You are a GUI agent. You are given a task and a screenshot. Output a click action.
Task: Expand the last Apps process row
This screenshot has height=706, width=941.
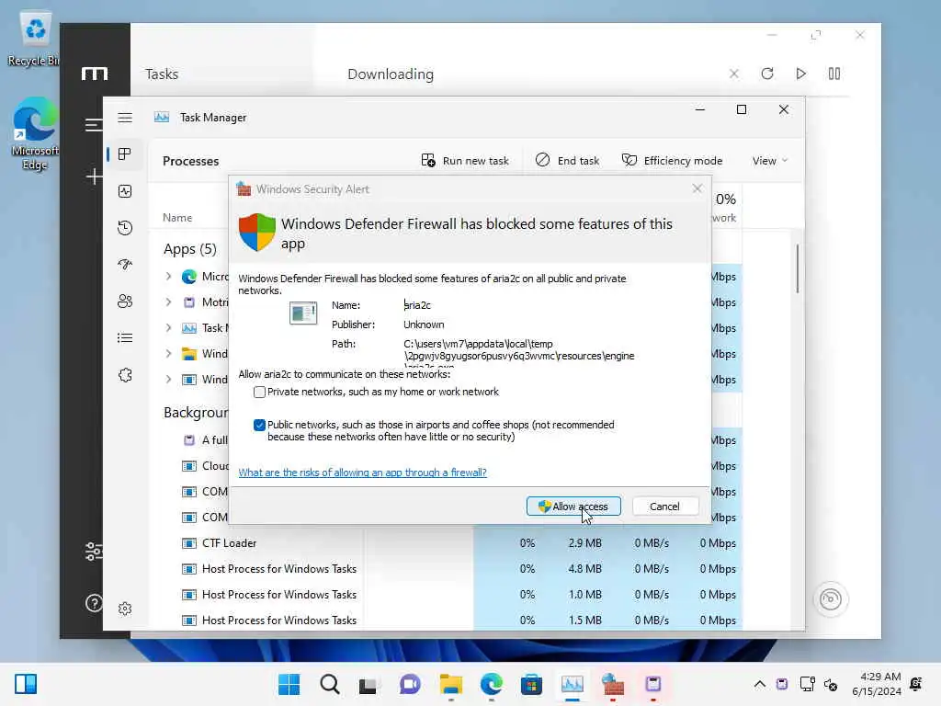point(169,380)
